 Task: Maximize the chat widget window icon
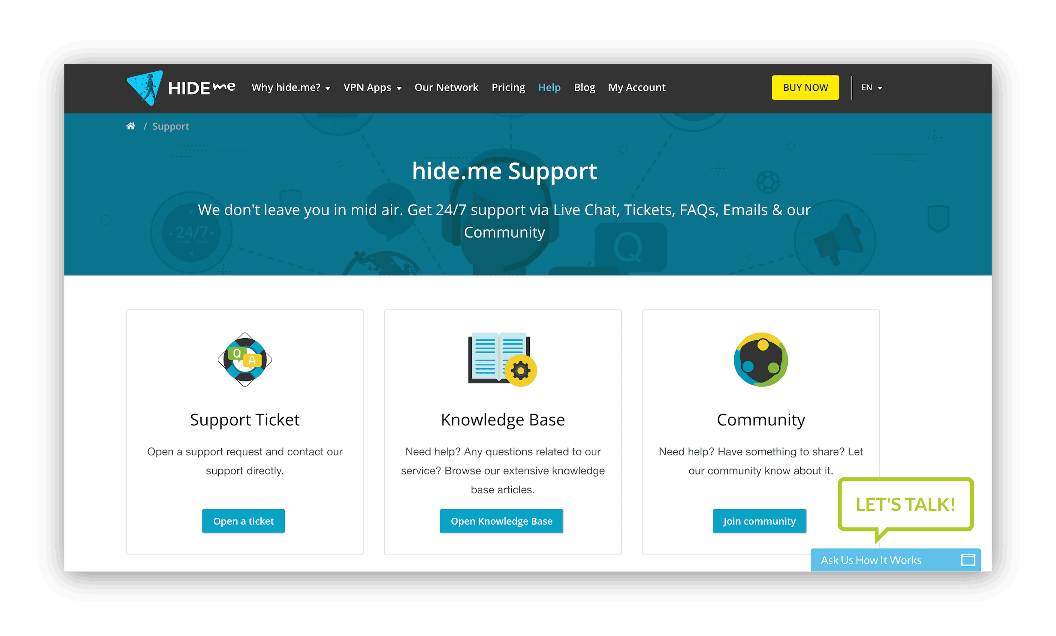tap(968, 560)
